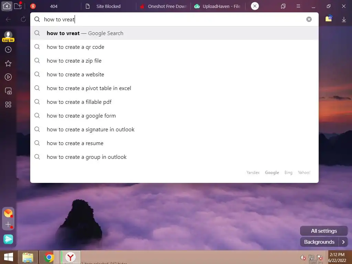Switch search engine to Google
The width and height of the screenshot is (352, 264).
click(272, 173)
